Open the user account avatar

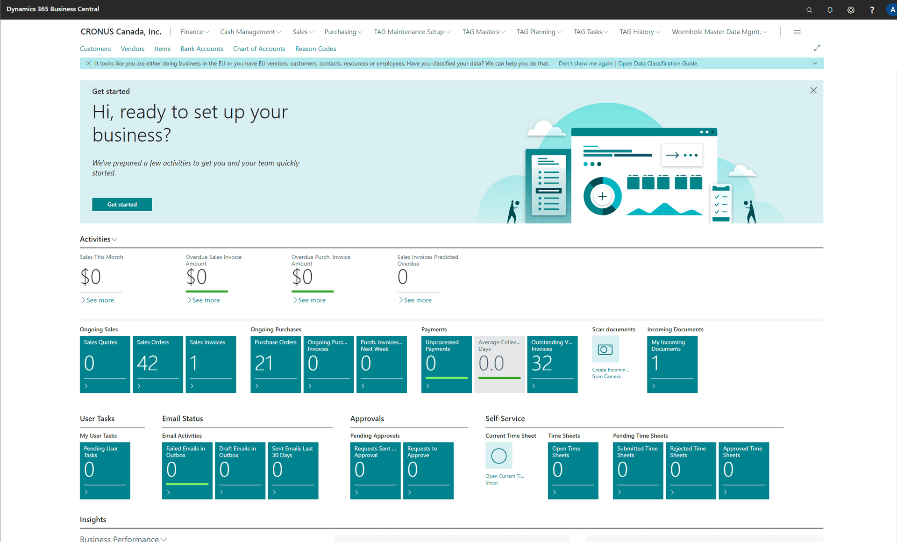pyautogui.click(x=891, y=10)
